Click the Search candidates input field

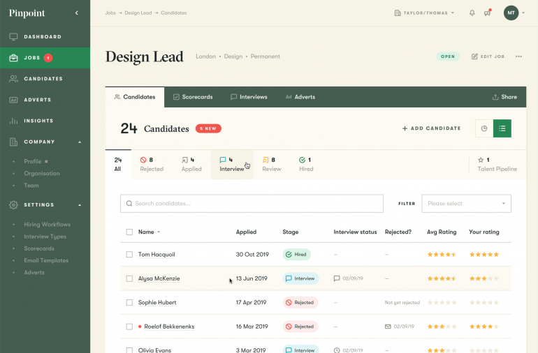252,204
